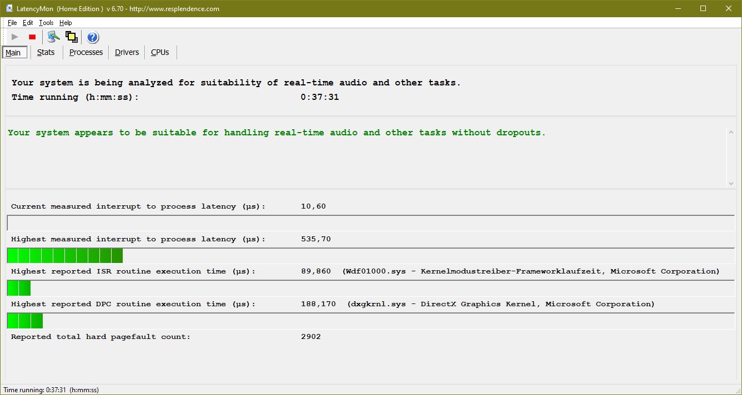Click the highest measured latency progress bar

tap(64, 255)
